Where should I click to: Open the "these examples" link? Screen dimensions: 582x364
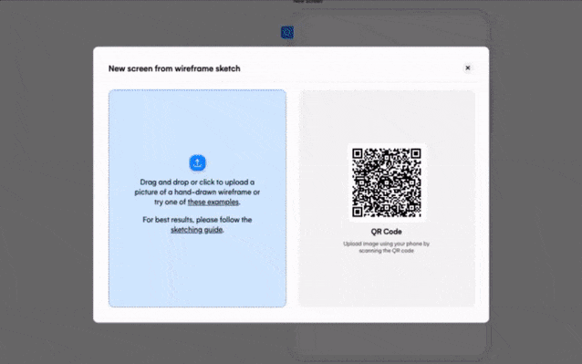pos(213,202)
